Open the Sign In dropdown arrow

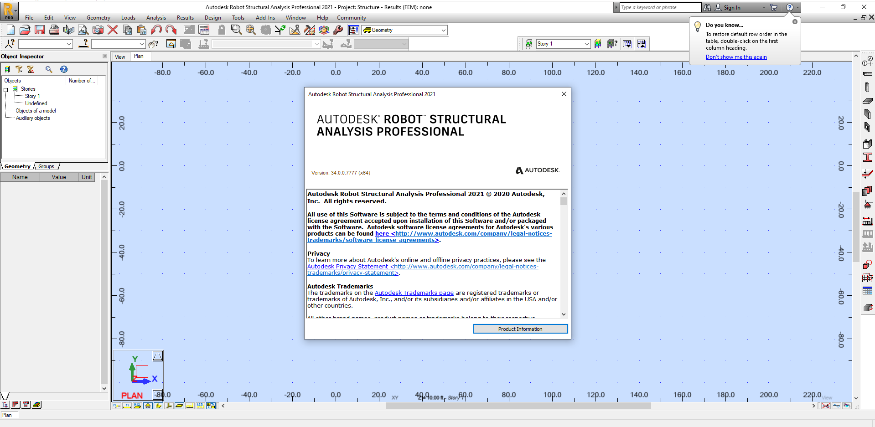[764, 7]
